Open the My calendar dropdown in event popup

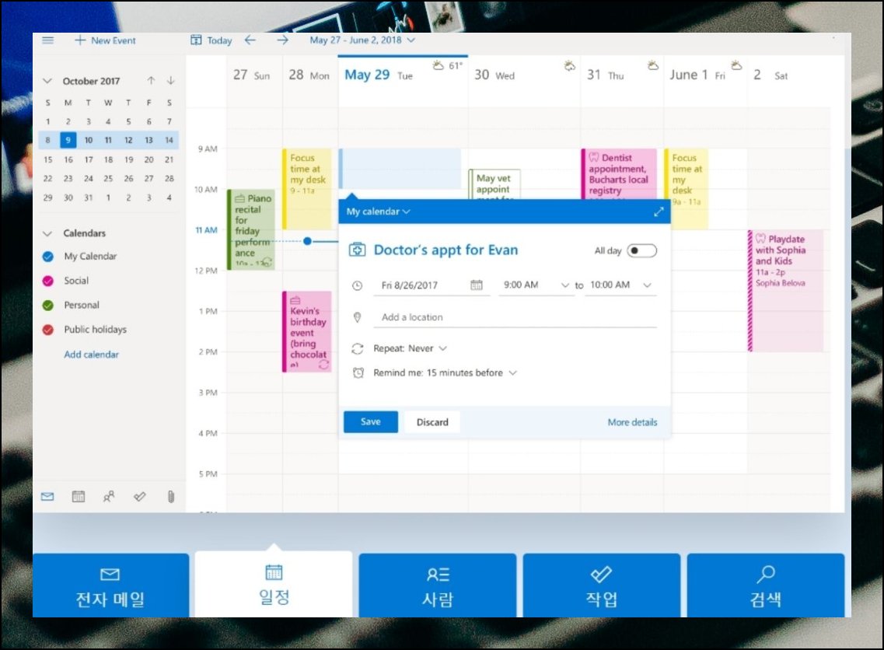click(x=379, y=211)
